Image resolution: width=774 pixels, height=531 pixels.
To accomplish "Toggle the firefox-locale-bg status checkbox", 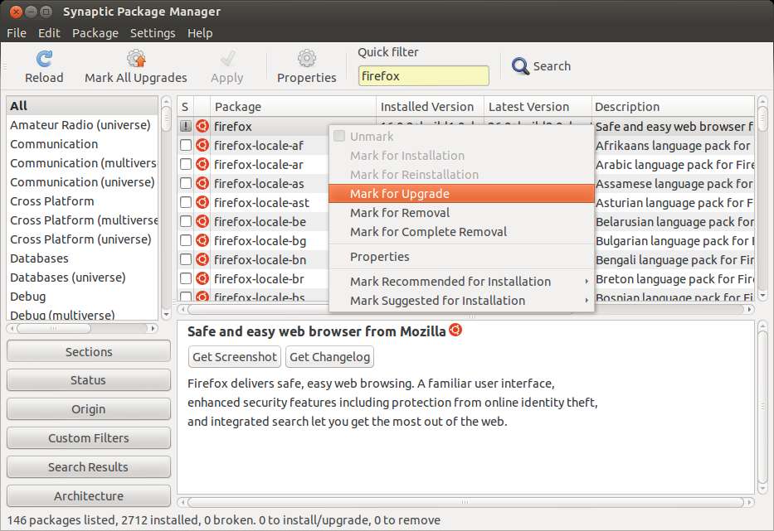I will click(186, 240).
